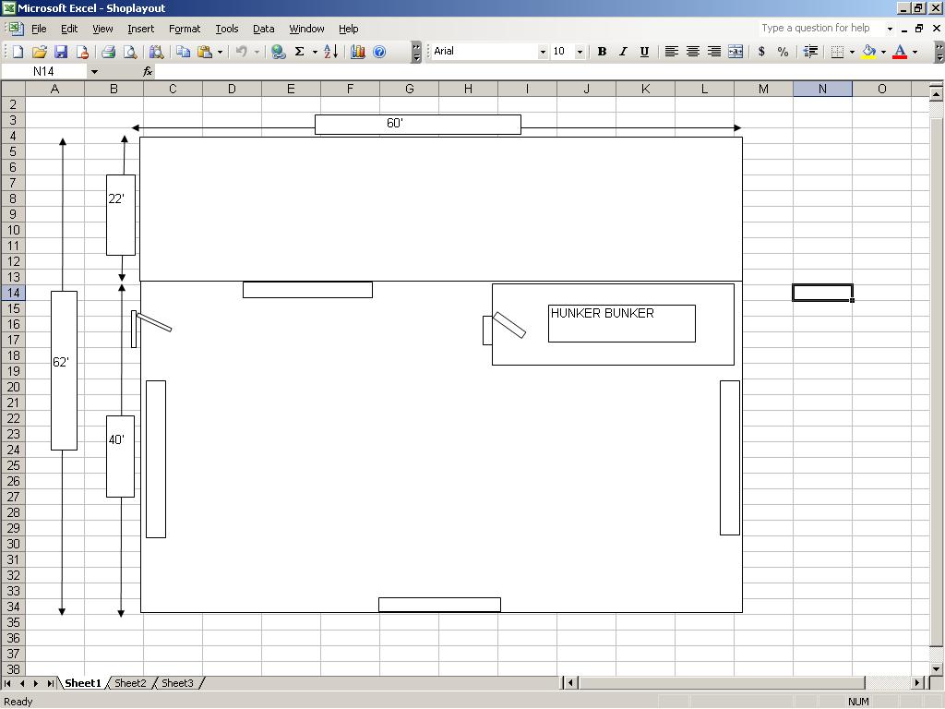The width and height of the screenshot is (945, 709).
Task: Click the AutoSum sigma icon
Action: 299,52
